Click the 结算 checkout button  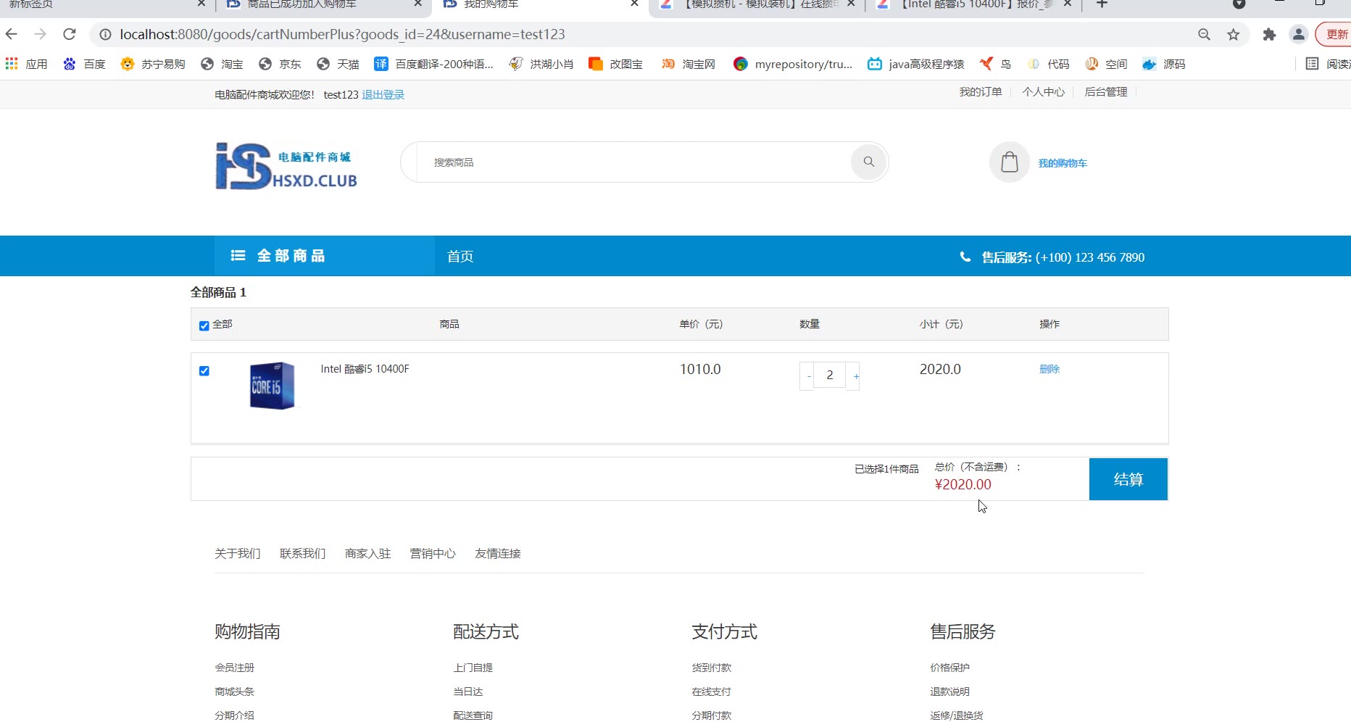pyautogui.click(x=1128, y=479)
